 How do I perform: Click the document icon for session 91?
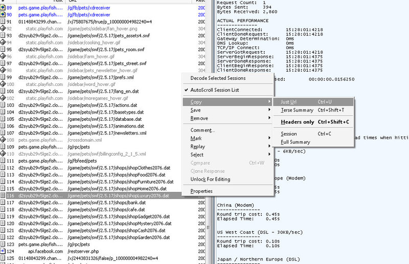[3, 21]
